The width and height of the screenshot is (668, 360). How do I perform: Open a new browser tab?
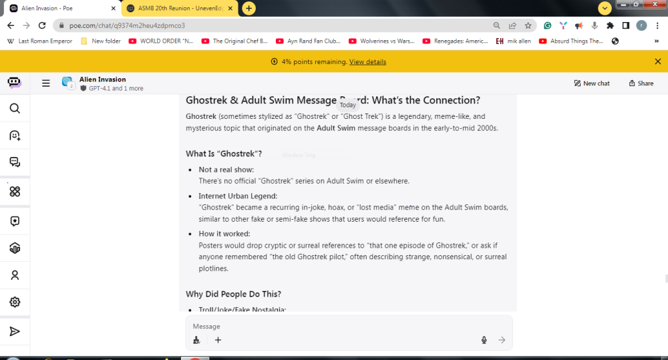[x=248, y=9]
